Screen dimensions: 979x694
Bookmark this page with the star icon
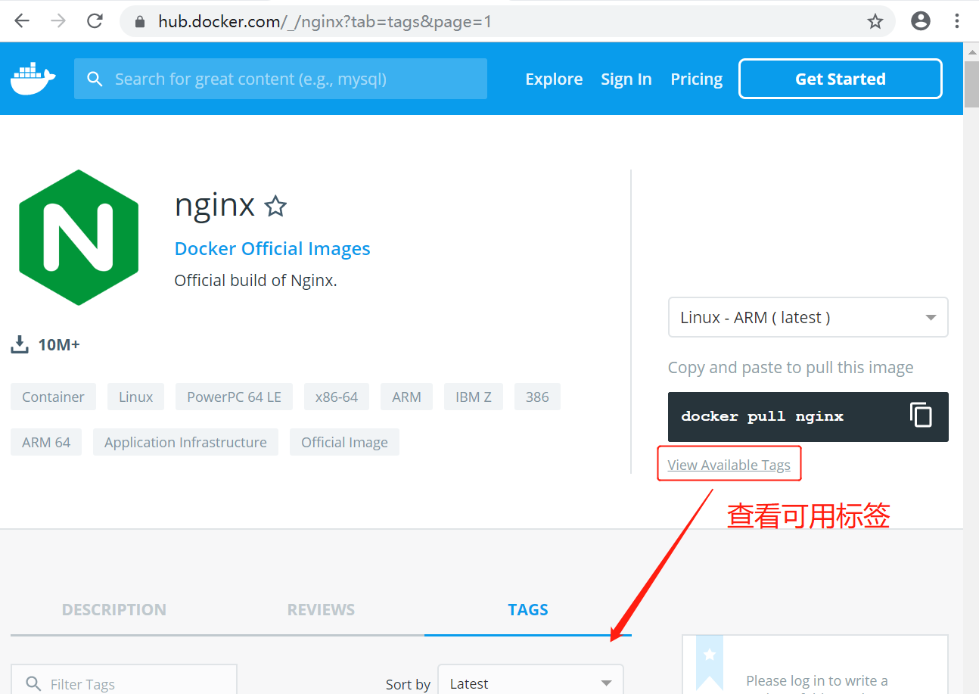[875, 21]
